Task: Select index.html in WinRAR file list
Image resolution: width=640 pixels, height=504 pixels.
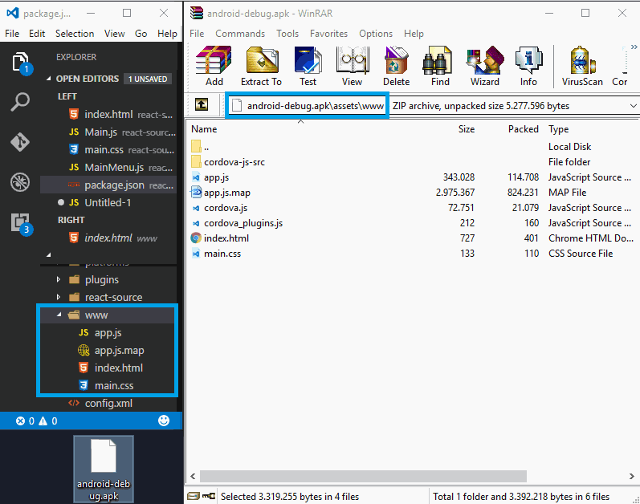Action: click(226, 238)
